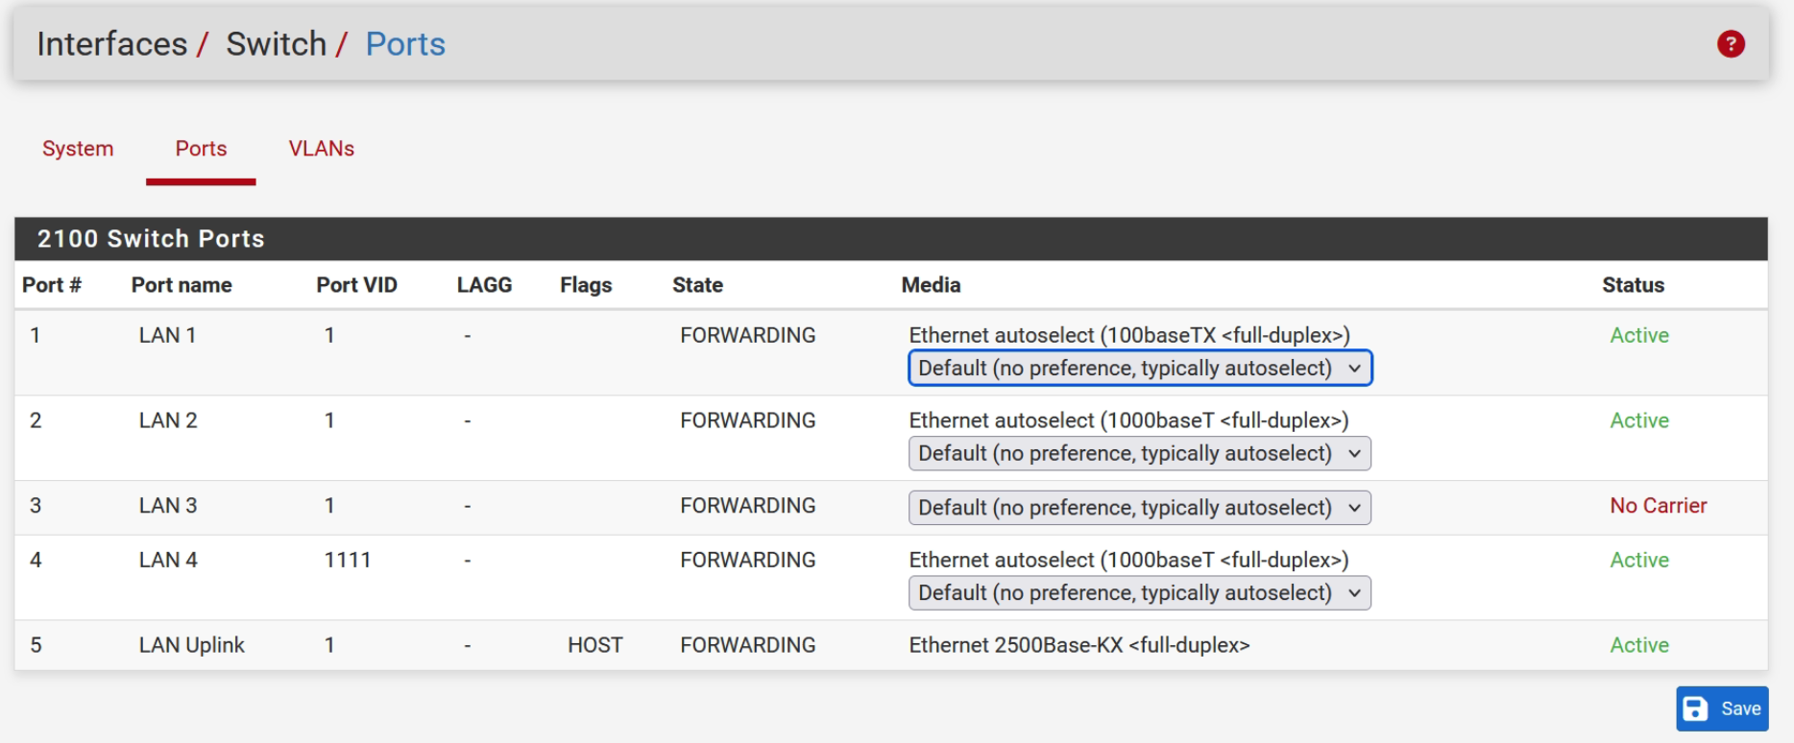Switch to the System tab
The image size is (1794, 743).
[x=78, y=149]
